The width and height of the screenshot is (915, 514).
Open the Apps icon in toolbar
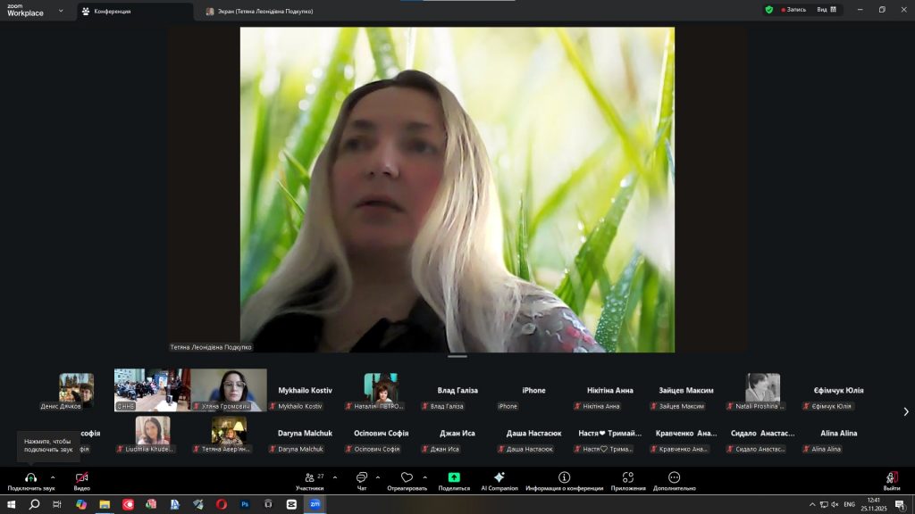628,478
